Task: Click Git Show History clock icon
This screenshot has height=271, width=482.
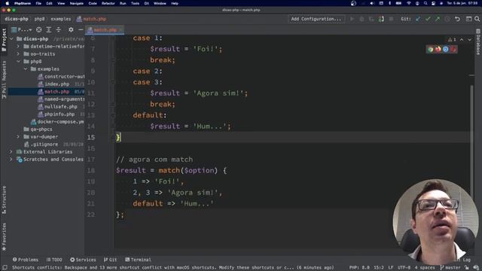Action: point(447,19)
